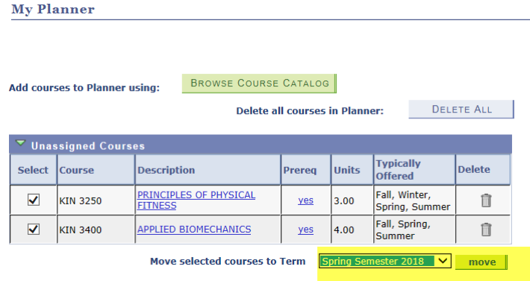Screen dimensions: 530x281
Task: Open Browse Course Catalog
Action: click(259, 83)
